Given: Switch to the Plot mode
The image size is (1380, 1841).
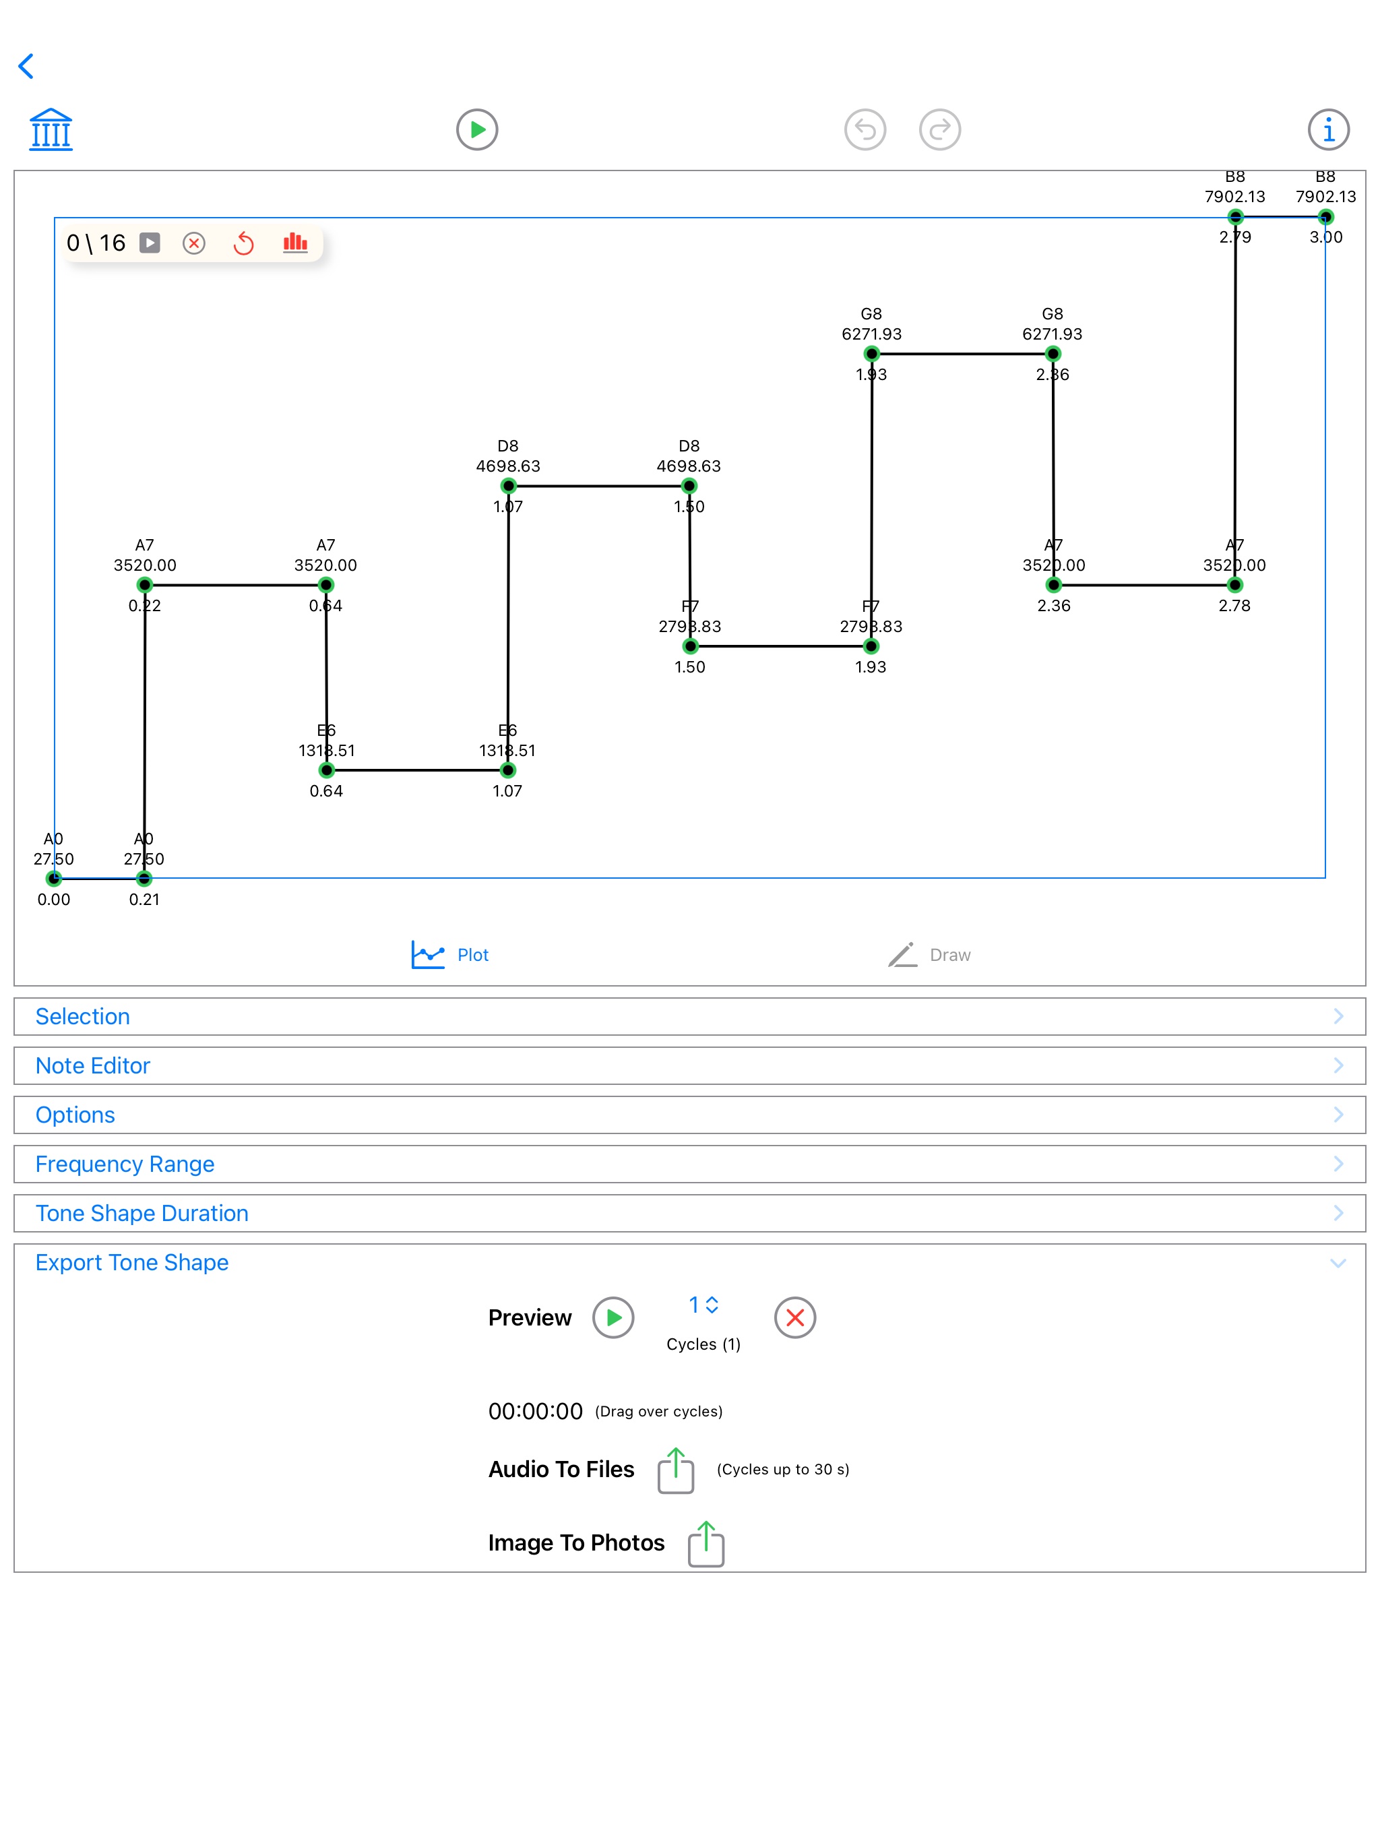Looking at the screenshot, I should pyautogui.click(x=449, y=955).
